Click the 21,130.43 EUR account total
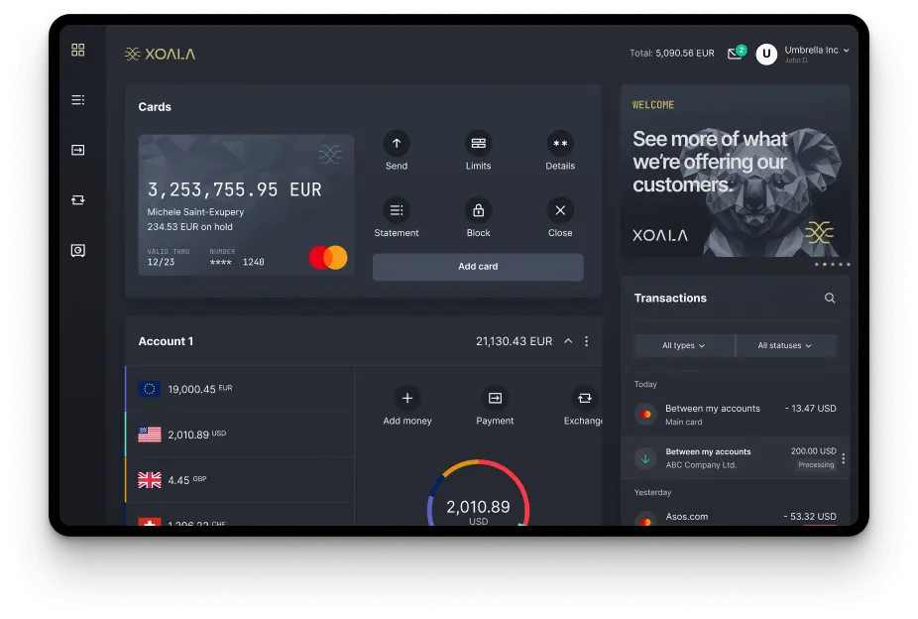The width and height of the screenshot is (918, 619). [515, 341]
